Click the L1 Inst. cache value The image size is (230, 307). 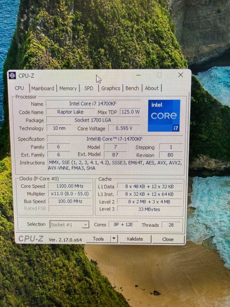(149, 194)
